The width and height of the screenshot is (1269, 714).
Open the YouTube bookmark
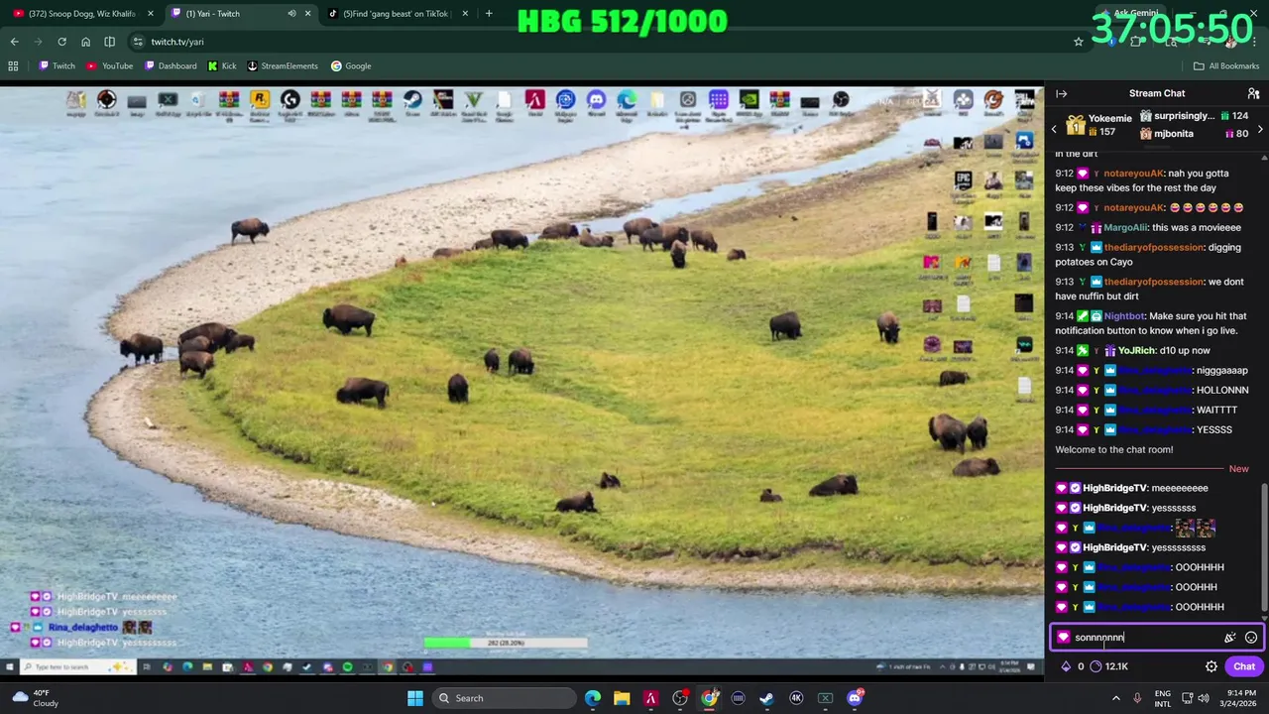[x=109, y=66]
